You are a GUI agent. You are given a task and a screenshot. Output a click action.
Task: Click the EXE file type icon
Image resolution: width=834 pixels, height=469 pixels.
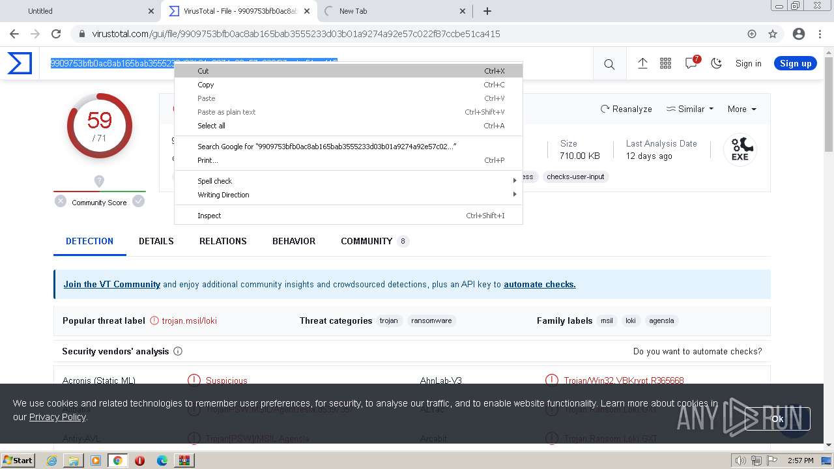[x=740, y=149]
